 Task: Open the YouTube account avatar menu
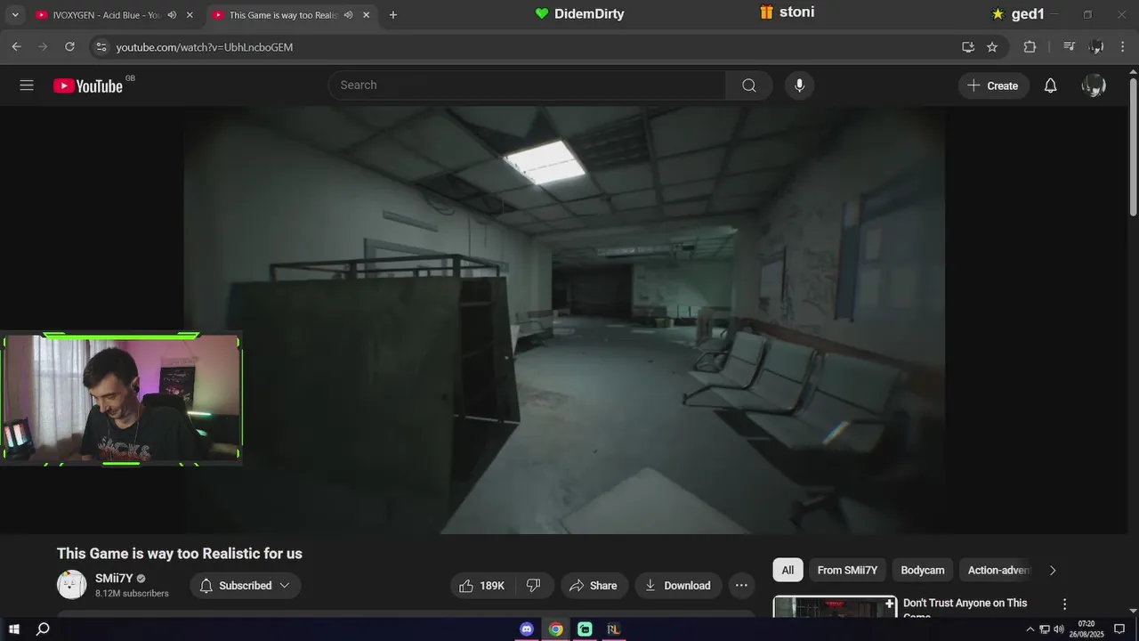[1094, 85]
